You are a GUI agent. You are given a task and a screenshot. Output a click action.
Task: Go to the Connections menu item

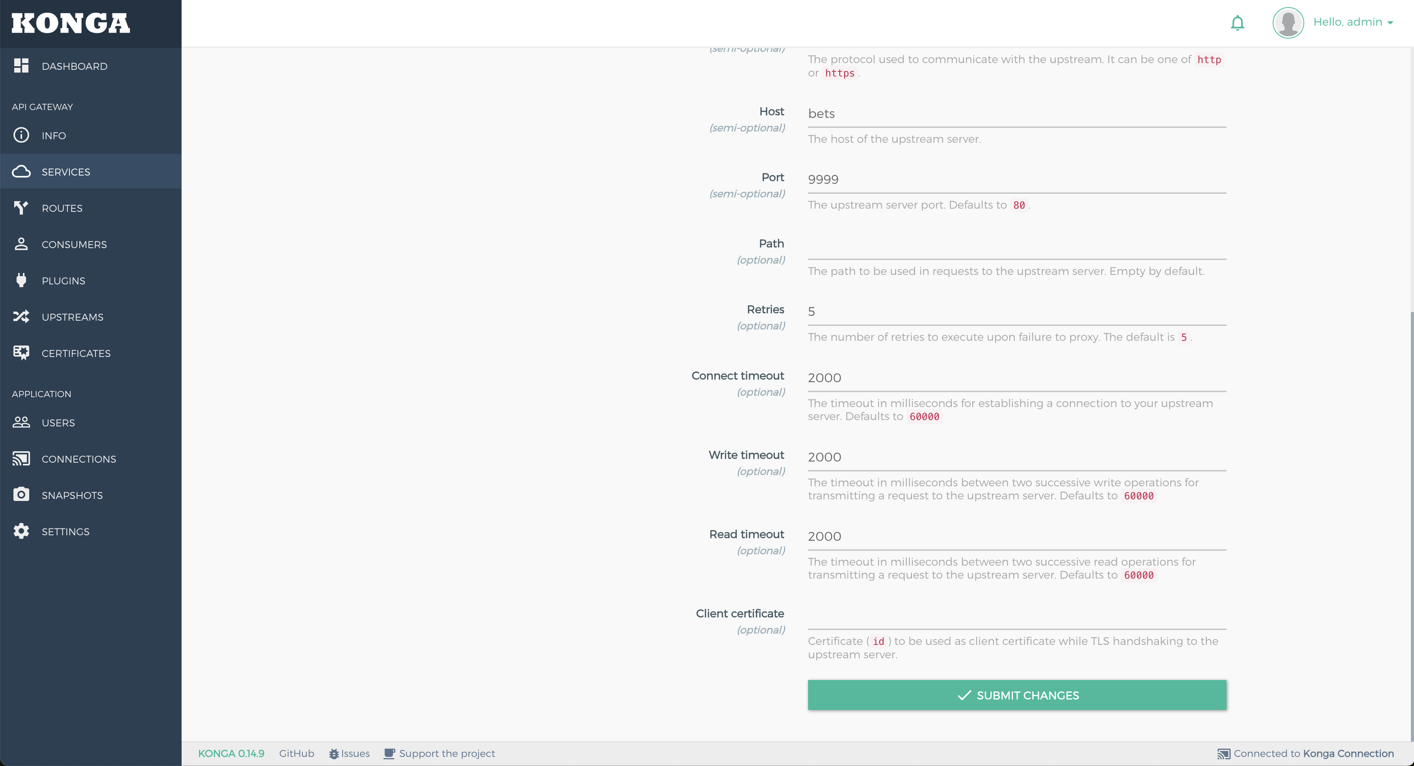pyautogui.click(x=79, y=459)
